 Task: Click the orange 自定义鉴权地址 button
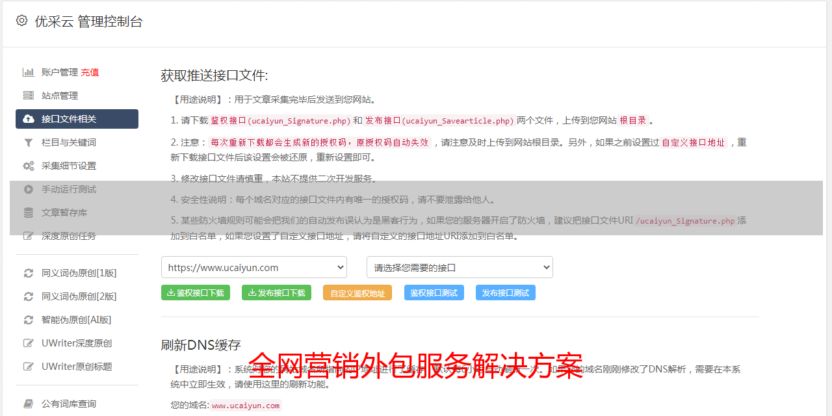[357, 292]
